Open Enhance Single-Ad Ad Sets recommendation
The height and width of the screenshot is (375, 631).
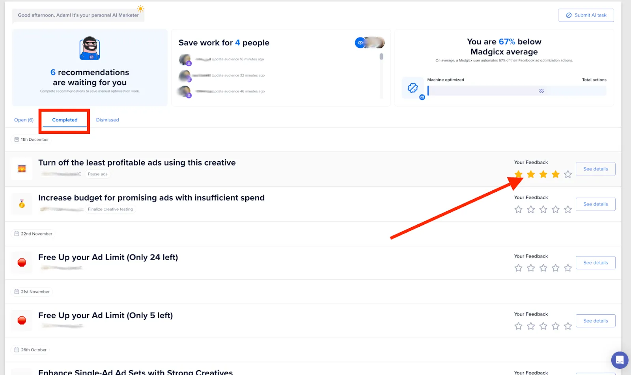tap(136, 372)
